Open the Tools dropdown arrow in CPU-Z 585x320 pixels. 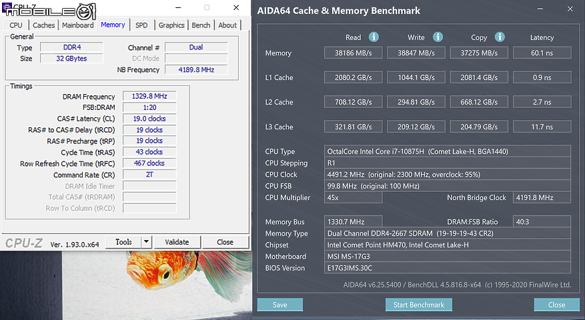click(147, 242)
